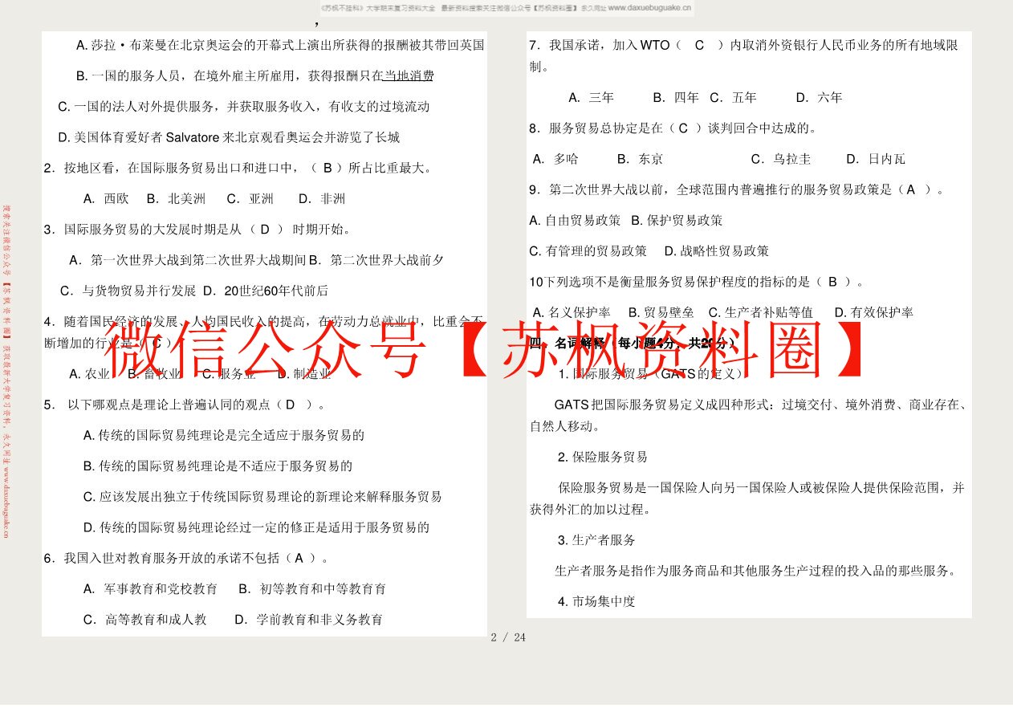The height and width of the screenshot is (716, 1013).
Task: Select answer option 'D. 六年'
Action: click(820, 97)
